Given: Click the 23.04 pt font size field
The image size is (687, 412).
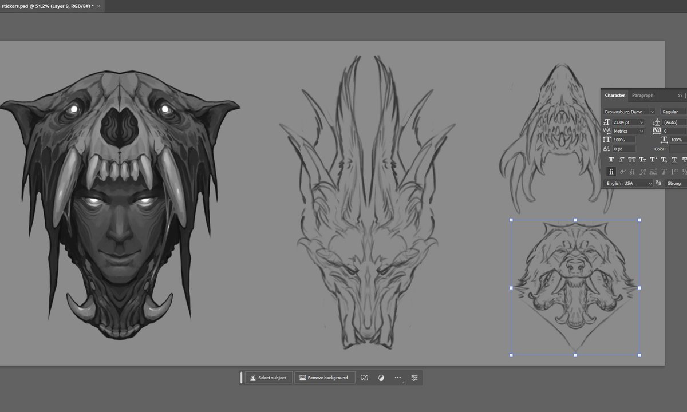Looking at the screenshot, I should point(625,122).
